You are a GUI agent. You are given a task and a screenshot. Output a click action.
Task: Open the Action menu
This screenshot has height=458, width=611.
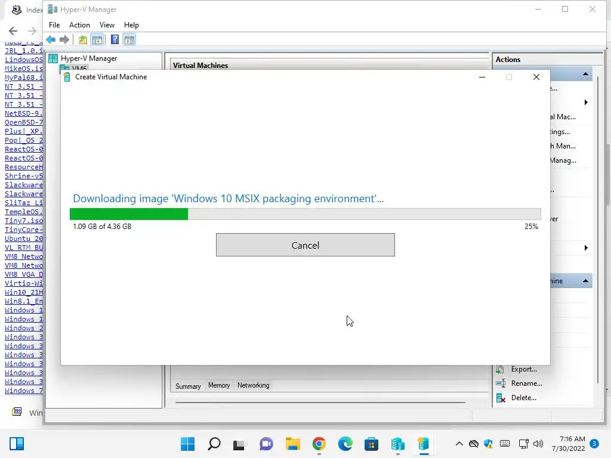[x=79, y=25]
